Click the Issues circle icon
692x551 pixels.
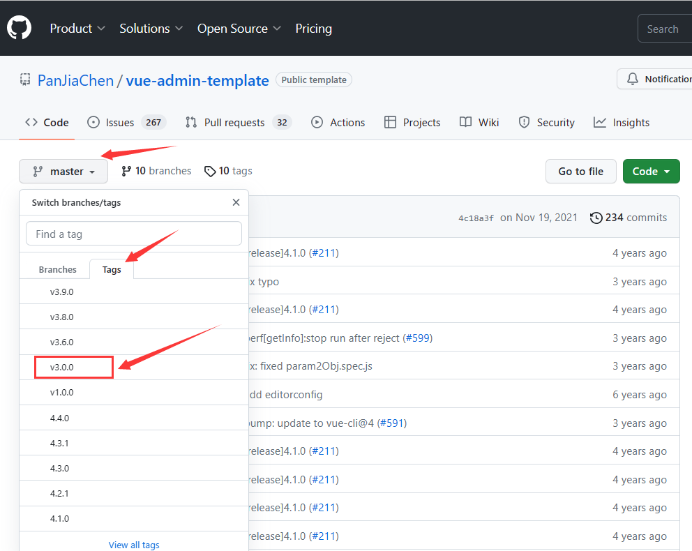(x=93, y=122)
